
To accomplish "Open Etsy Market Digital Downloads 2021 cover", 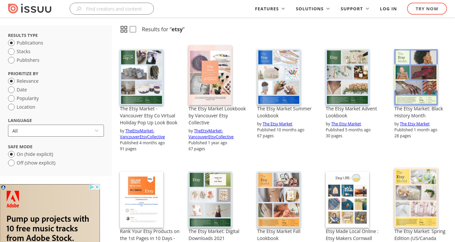I will click(x=210, y=200).
